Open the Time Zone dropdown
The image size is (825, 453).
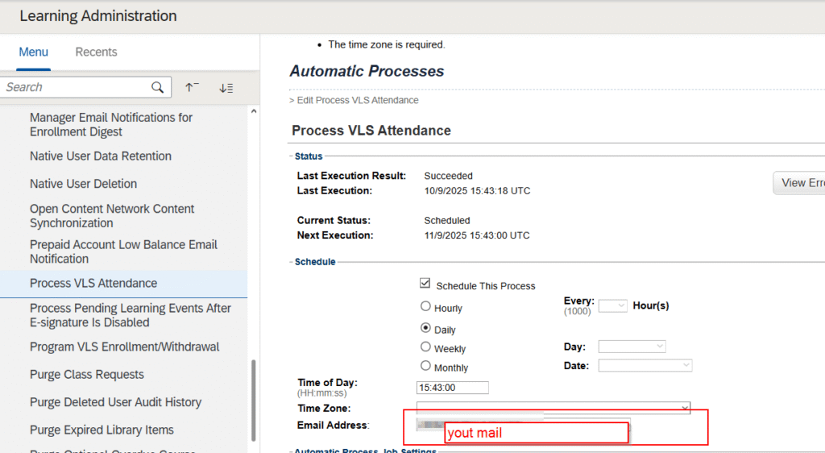pos(553,408)
